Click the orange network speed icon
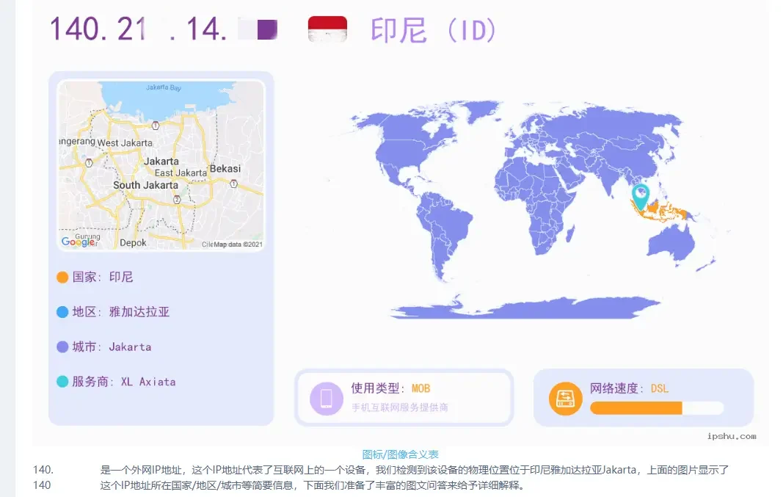 565,399
